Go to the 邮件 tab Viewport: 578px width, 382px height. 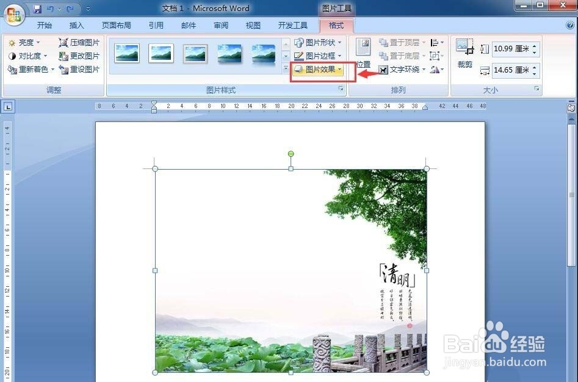tap(189, 26)
